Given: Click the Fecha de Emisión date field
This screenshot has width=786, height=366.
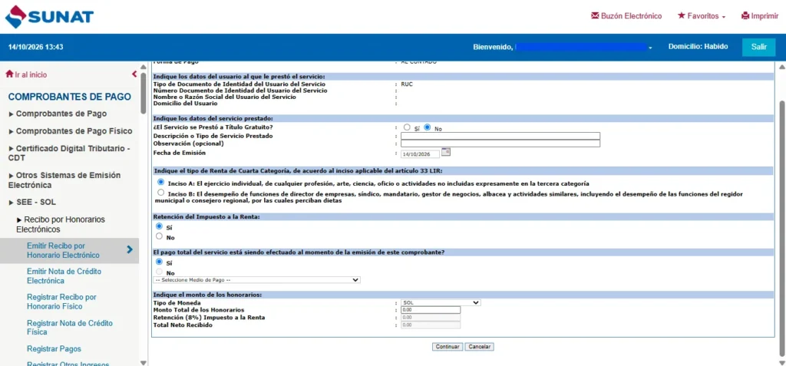Looking at the screenshot, I should coord(420,154).
